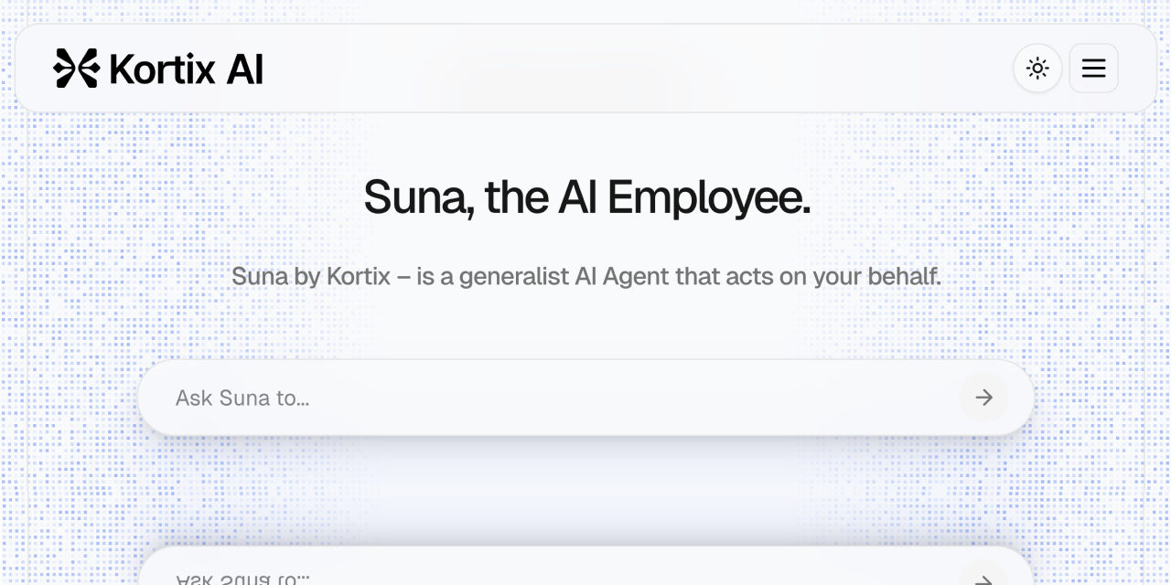Click inside the Ask Suna to... field

[x=457, y=398]
